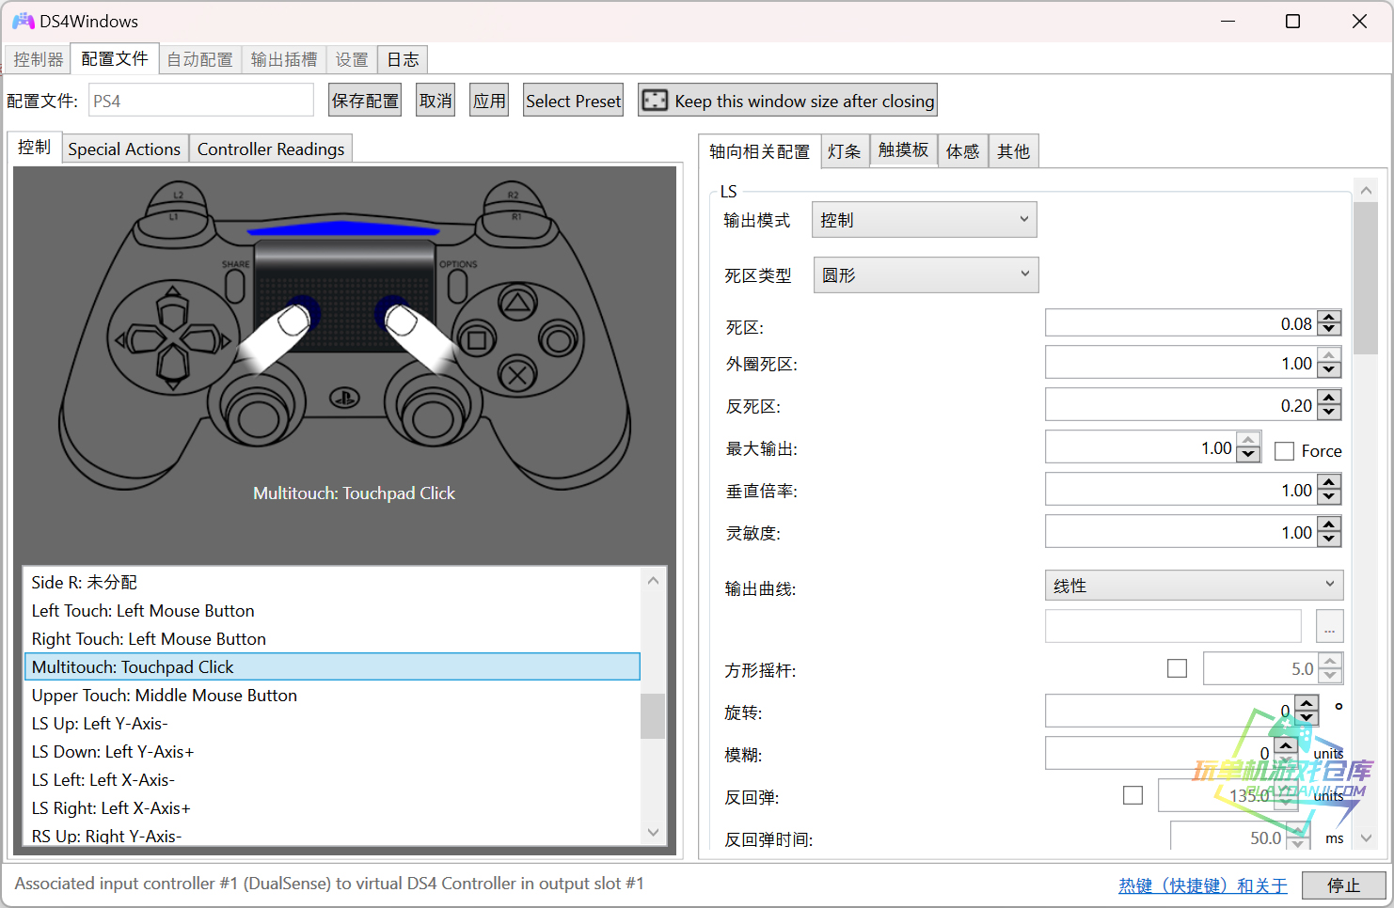Decrease the 最大输出 value with the down arrow
The width and height of the screenshot is (1394, 908).
click(1248, 454)
